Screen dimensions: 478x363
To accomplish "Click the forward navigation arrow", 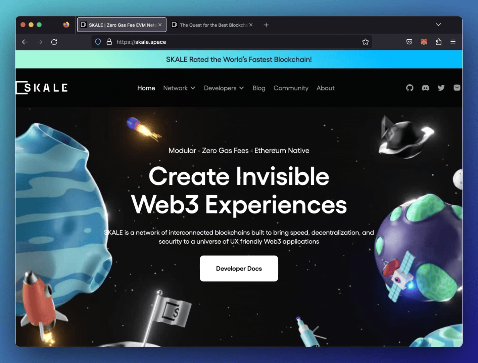I will (x=40, y=42).
